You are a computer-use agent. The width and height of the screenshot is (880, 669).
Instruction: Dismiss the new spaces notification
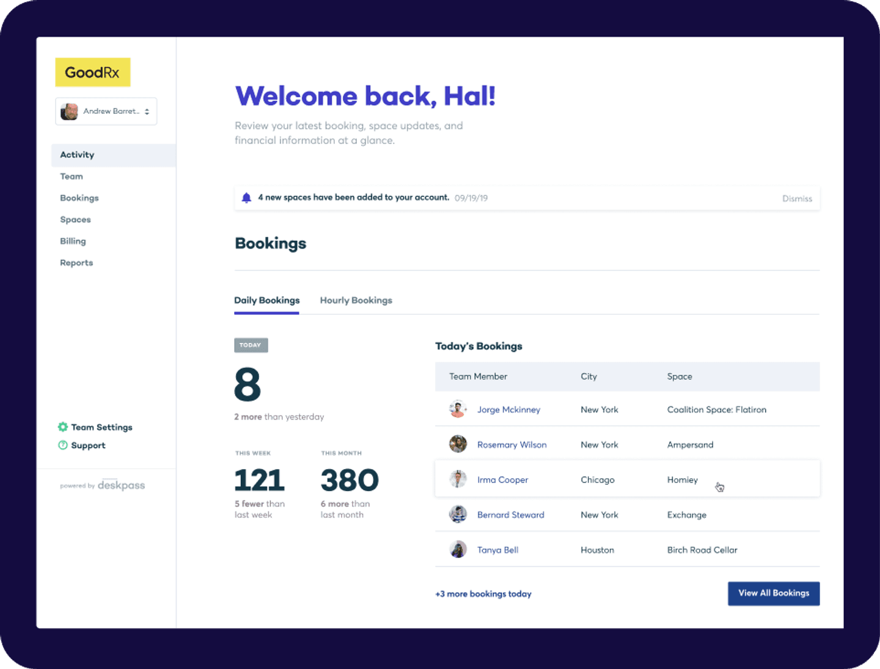click(x=797, y=198)
